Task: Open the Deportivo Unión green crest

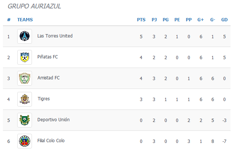Action: 25,120
